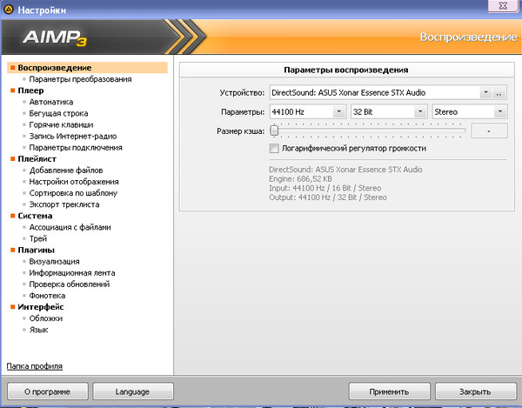Image resolution: width=522 pixels, height=408 pixels.
Task: Open Обложки covers settings
Action: pyautogui.click(x=45, y=318)
